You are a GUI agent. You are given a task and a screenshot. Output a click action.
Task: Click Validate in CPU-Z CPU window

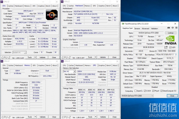click(x=42, y=57)
